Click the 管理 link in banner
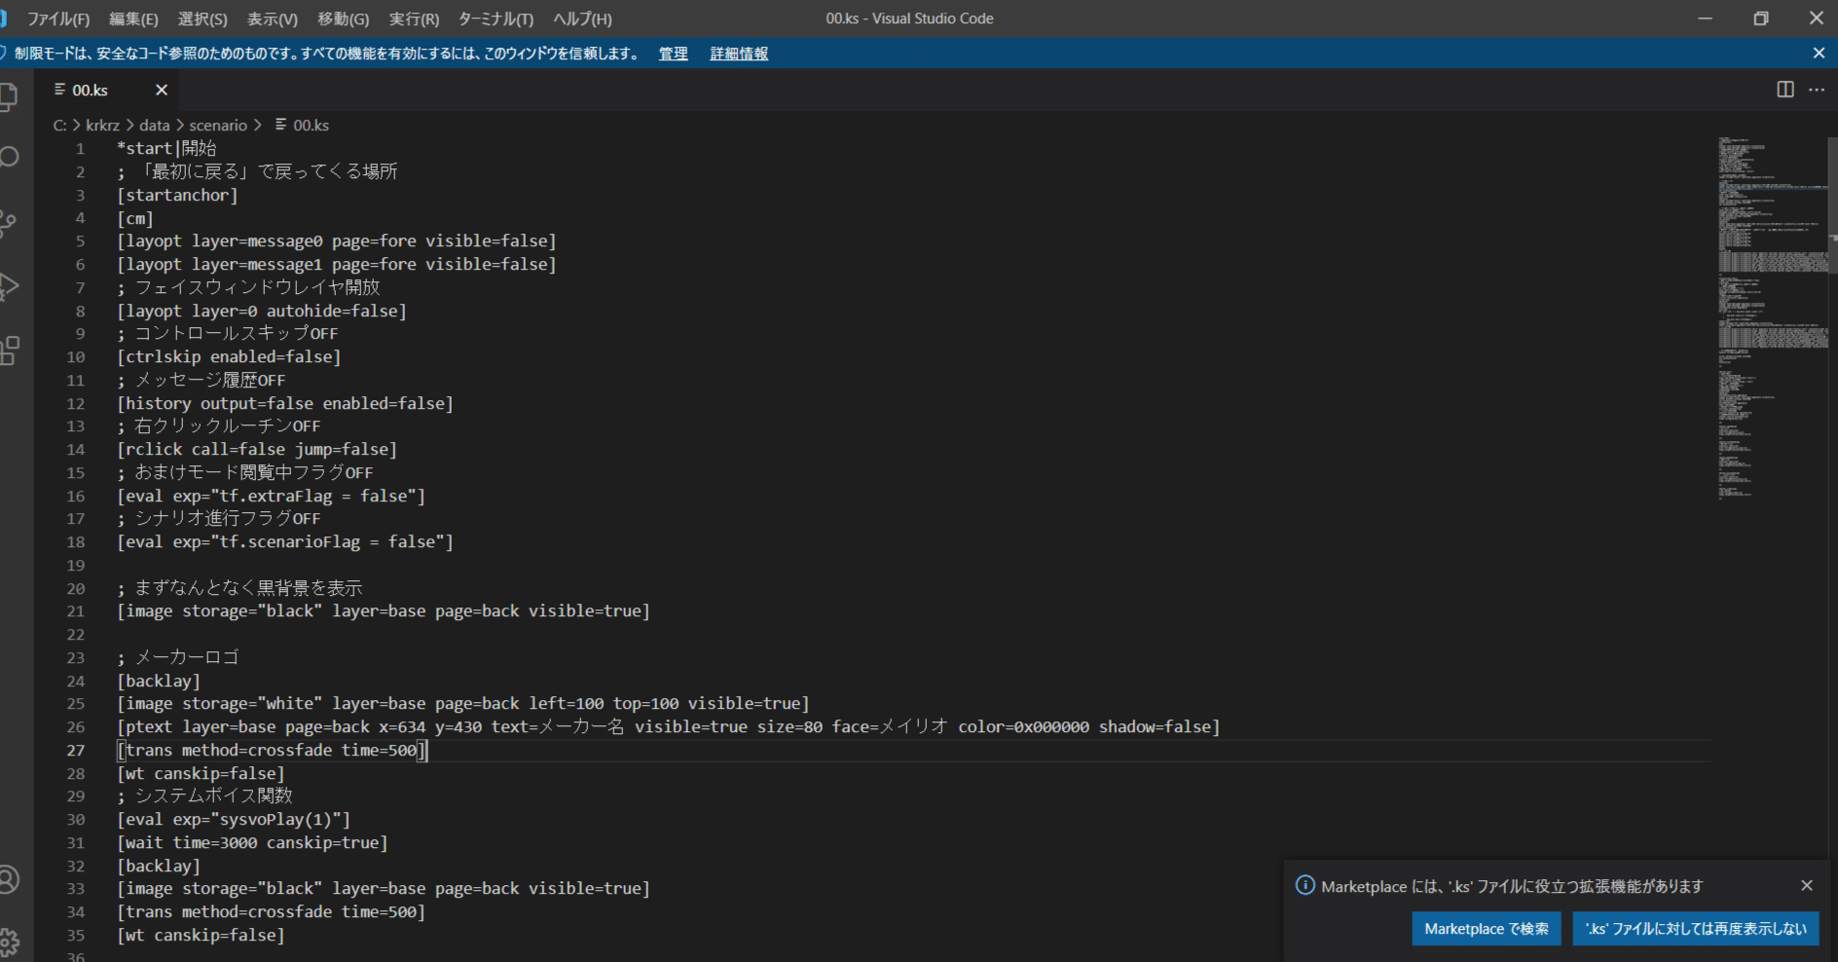 [673, 54]
